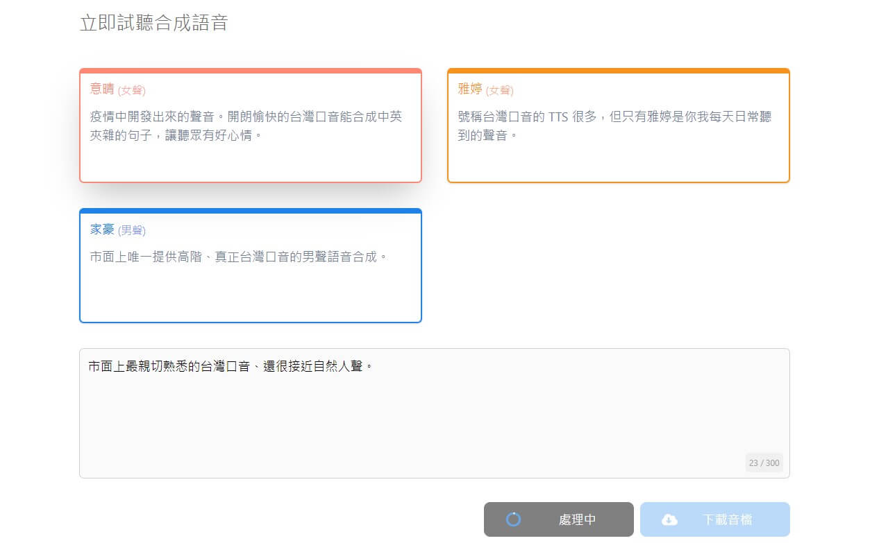
Task: Click the cloud download icon
Action: [x=669, y=519]
